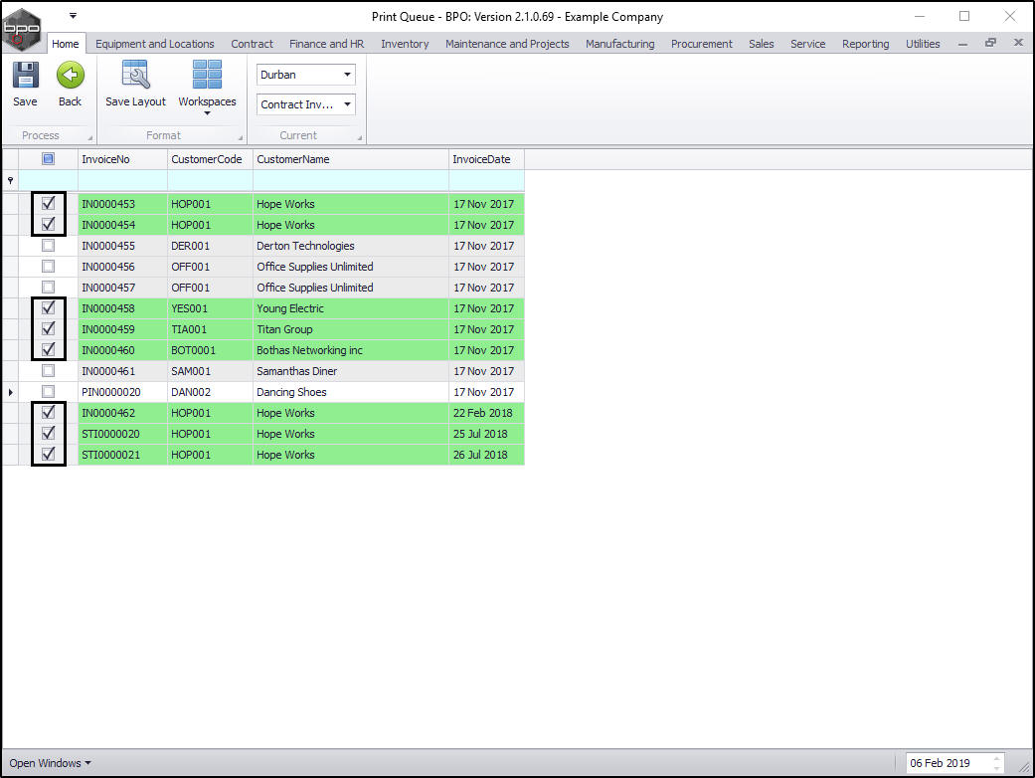The image size is (1035, 778).
Task: Check the IN0000456 row checkbox
Action: pyautogui.click(x=48, y=267)
